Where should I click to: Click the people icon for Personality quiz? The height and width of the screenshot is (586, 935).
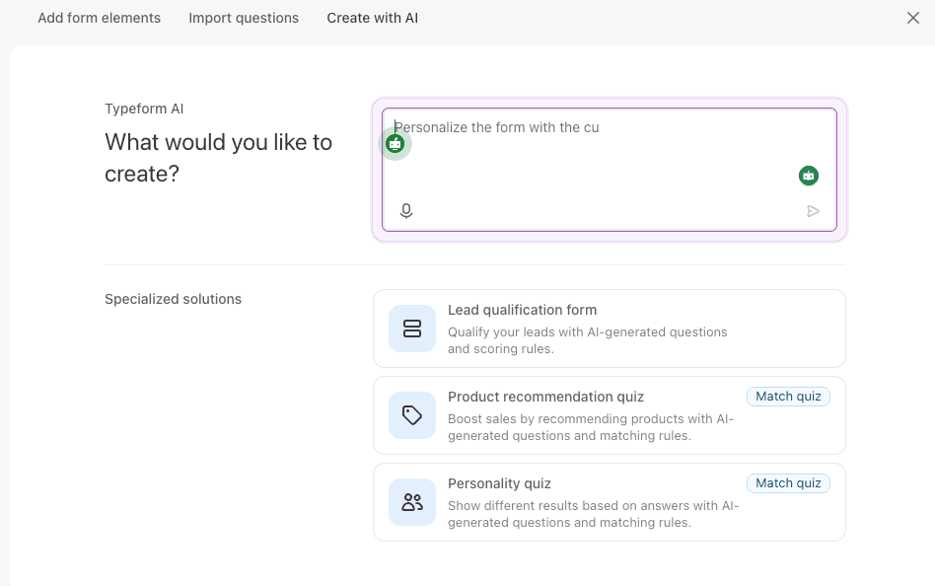point(411,501)
